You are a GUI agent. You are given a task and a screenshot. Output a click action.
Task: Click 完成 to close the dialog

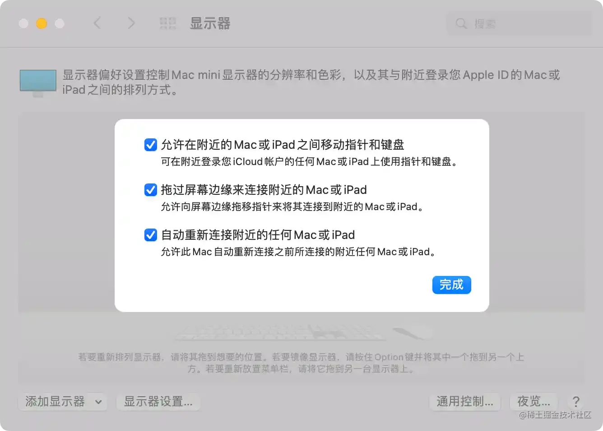[x=452, y=285]
